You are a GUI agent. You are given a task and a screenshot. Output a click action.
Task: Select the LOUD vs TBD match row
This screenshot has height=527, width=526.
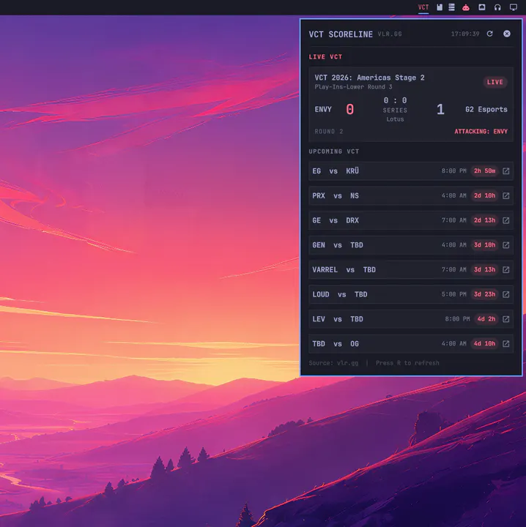(x=411, y=294)
